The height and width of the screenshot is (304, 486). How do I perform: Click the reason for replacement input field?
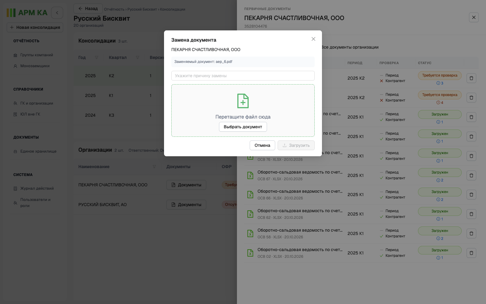[243, 76]
